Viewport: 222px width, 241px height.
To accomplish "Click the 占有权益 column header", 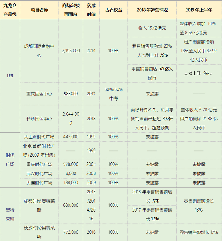I will click(114, 10).
